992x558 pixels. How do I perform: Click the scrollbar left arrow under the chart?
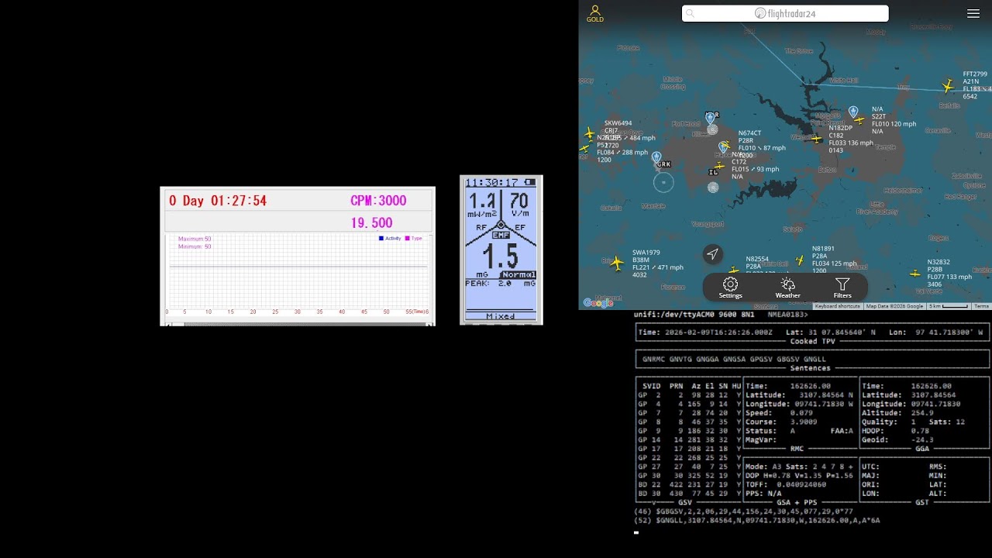point(169,323)
